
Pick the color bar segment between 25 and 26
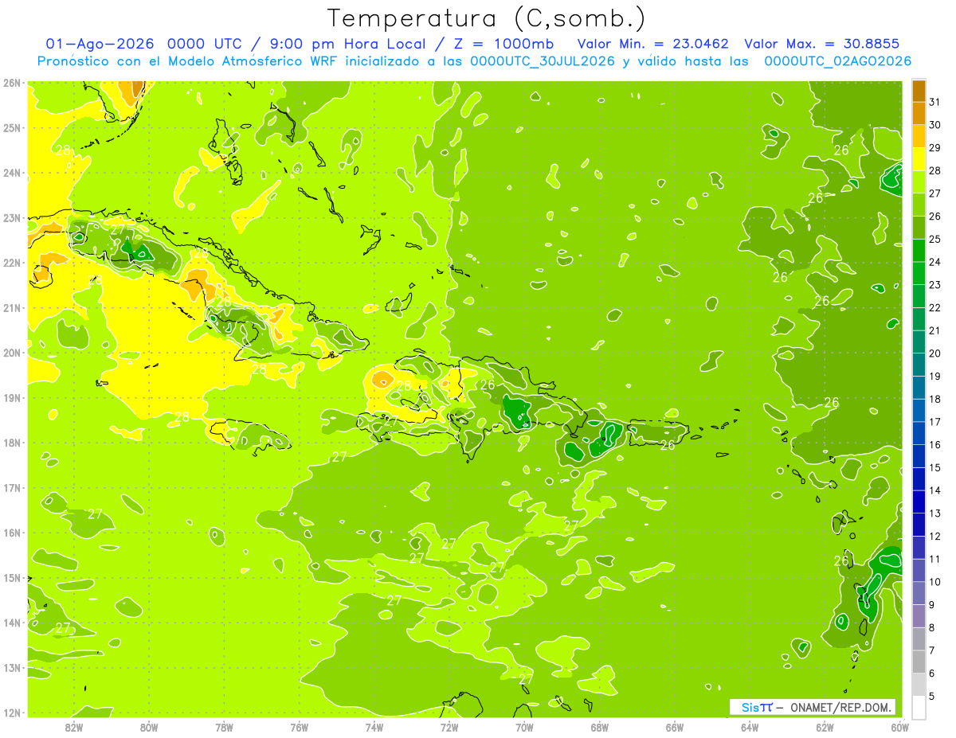pyautogui.click(x=919, y=228)
